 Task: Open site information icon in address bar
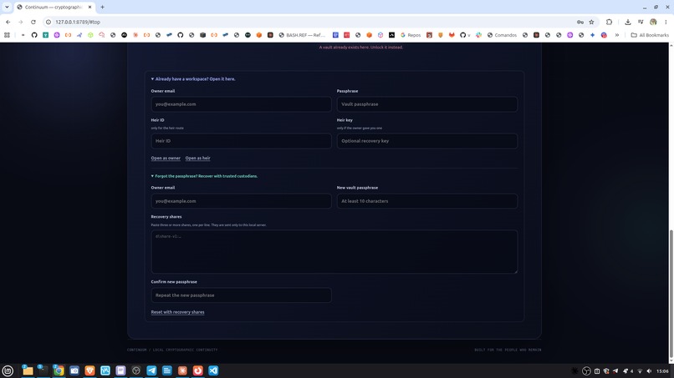(x=49, y=22)
